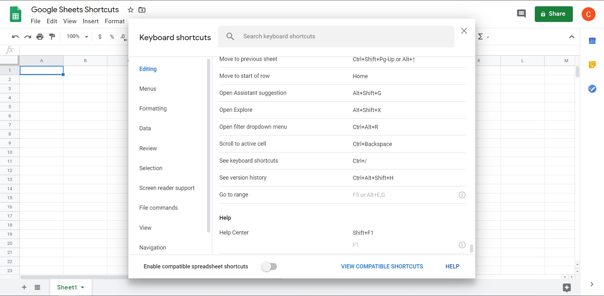Show info for Go to range shortcut
The width and height of the screenshot is (604, 296).
point(462,195)
